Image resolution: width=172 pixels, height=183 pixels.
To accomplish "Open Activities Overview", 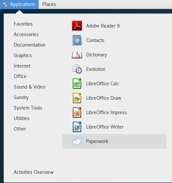I will click(34, 172).
